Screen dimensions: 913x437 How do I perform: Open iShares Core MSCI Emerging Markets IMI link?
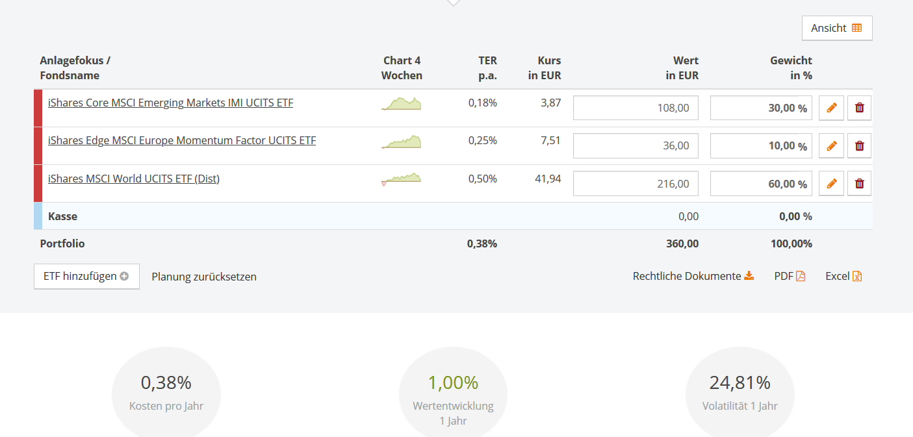[x=170, y=103]
